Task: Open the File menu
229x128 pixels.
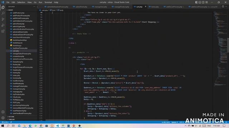Action: [8, 2]
